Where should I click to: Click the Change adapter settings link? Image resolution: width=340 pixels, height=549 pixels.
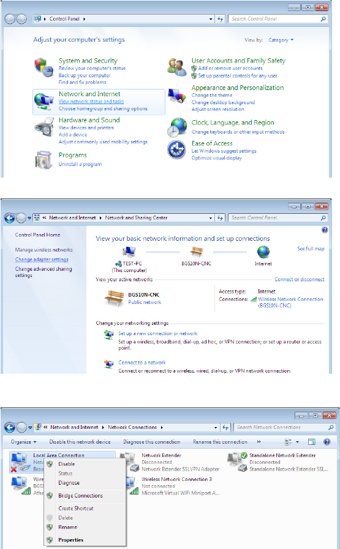(42, 259)
